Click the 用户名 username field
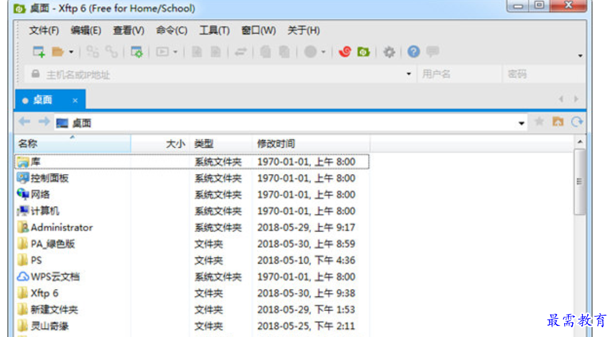 459,74
